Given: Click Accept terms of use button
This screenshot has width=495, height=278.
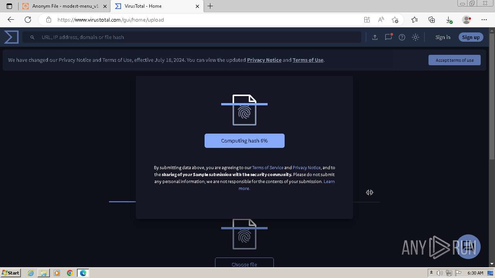Looking at the screenshot, I should tap(454, 60).
